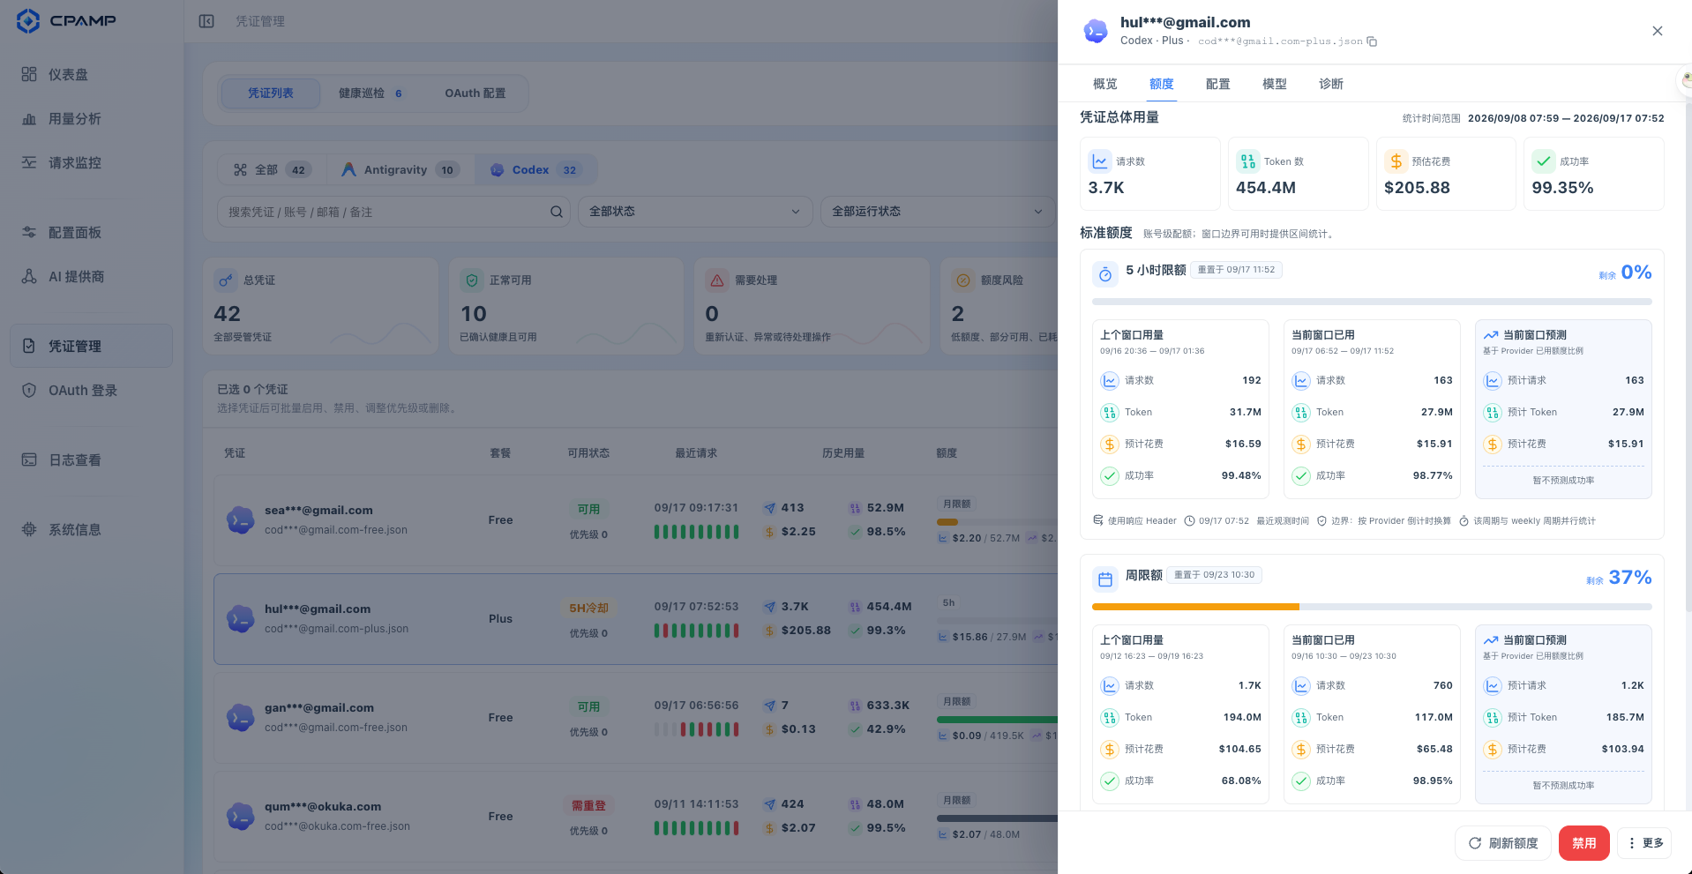Switch to the 配置 tab

[1218, 84]
